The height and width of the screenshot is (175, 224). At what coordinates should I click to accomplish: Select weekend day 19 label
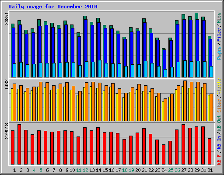pos(131,170)
